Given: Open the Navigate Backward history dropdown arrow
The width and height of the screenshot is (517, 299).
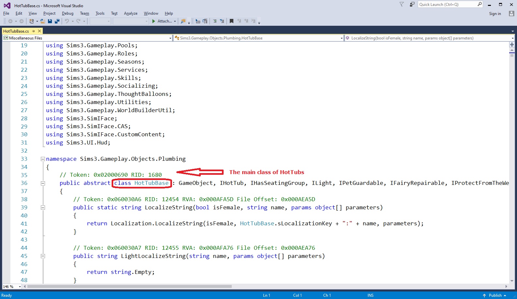Looking at the screenshot, I should pos(16,21).
